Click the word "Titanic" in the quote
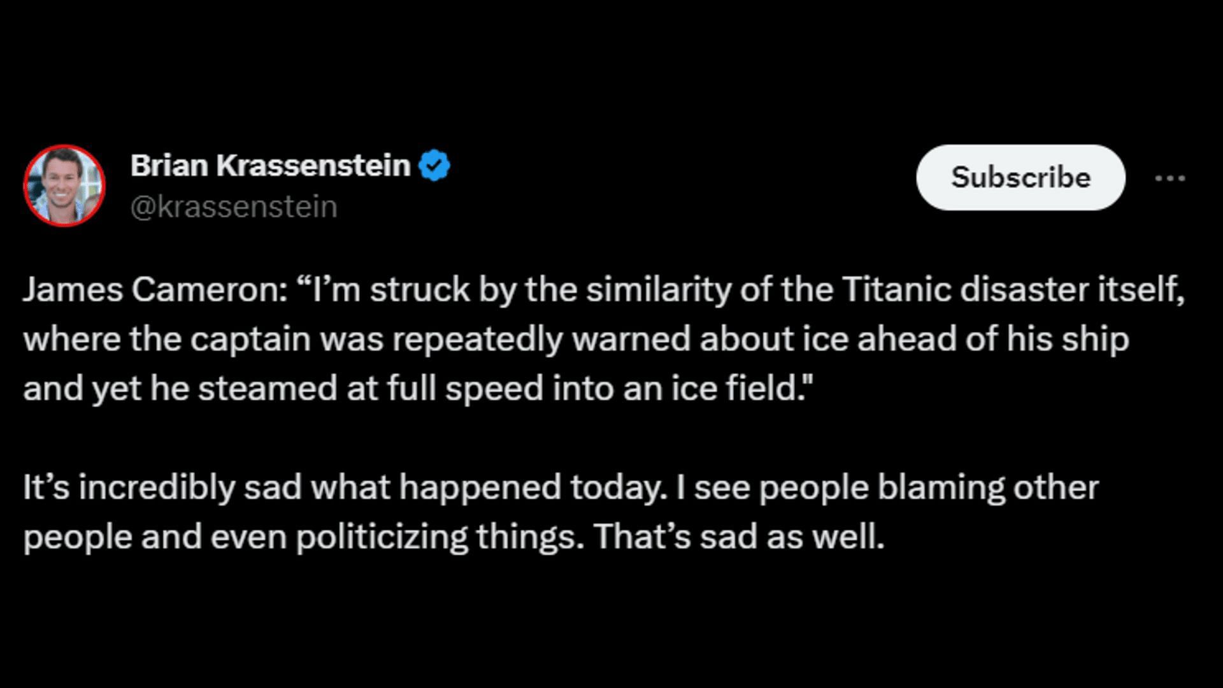 click(x=897, y=290)
